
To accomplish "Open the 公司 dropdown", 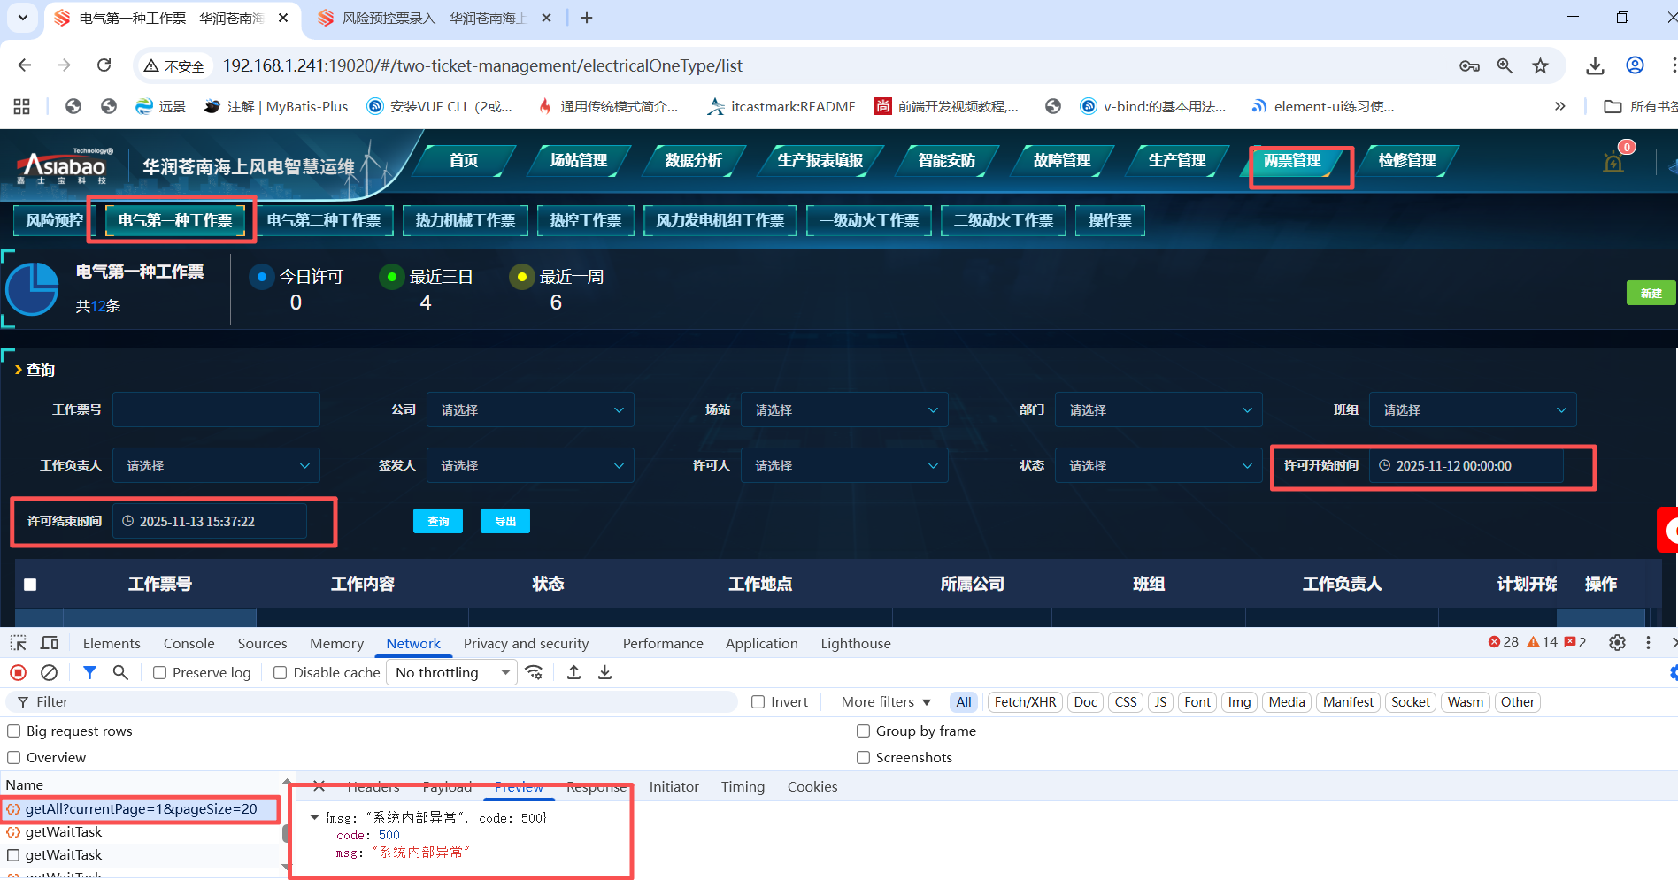I will click(529, 410).
